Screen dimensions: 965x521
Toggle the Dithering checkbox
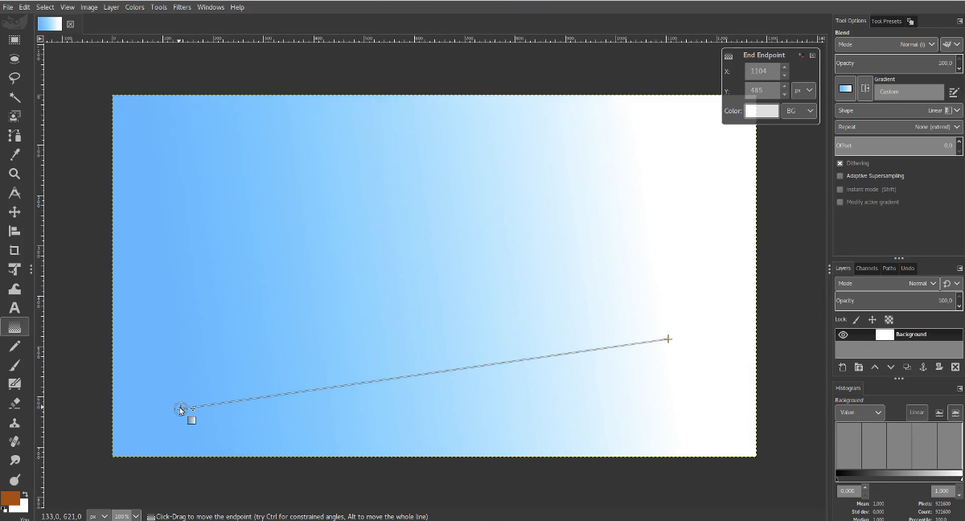pyautogui.click(x=840, y=163)
